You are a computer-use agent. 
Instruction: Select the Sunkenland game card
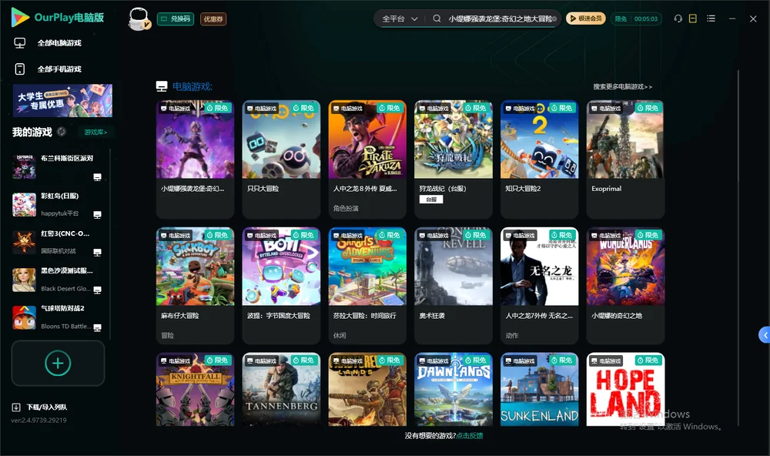(539, 389)
